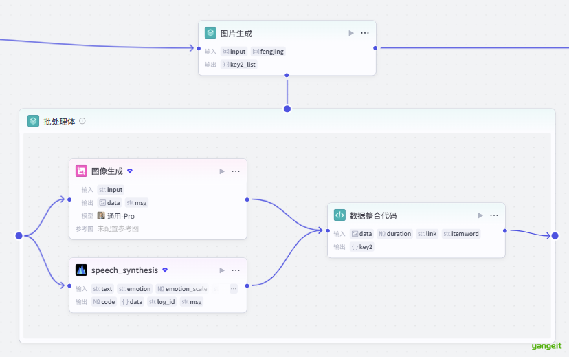Click the 批处理体 batch container icon
This screenshot has height=357, width=569.
[x=33, y=121]
